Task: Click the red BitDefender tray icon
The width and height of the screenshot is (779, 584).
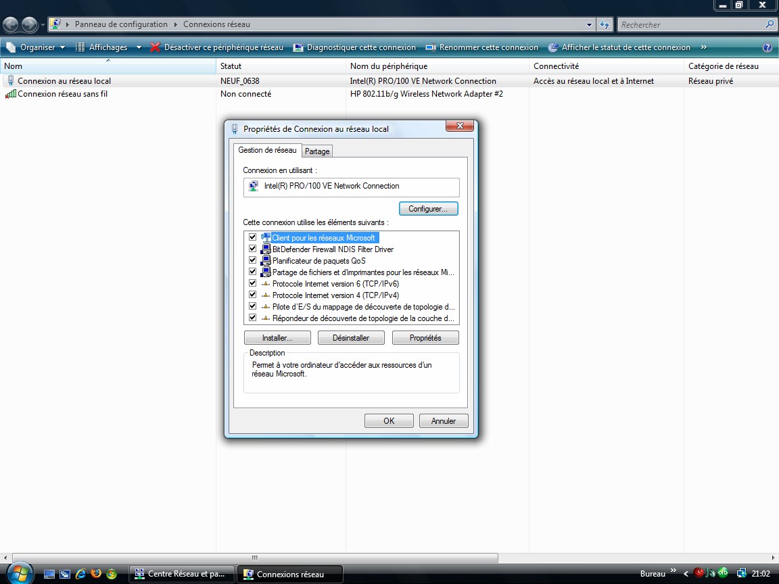Action: tap(698, 574)
